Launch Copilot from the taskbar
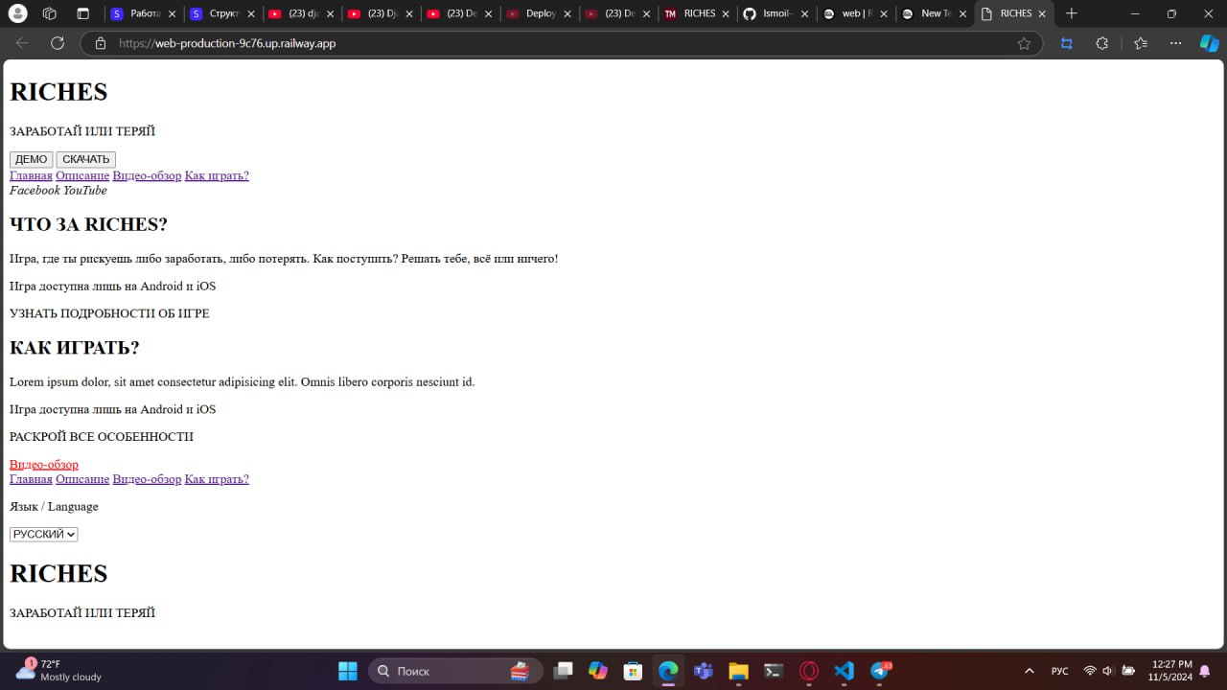The image size is (1227, 690). [x=598, y=671]
